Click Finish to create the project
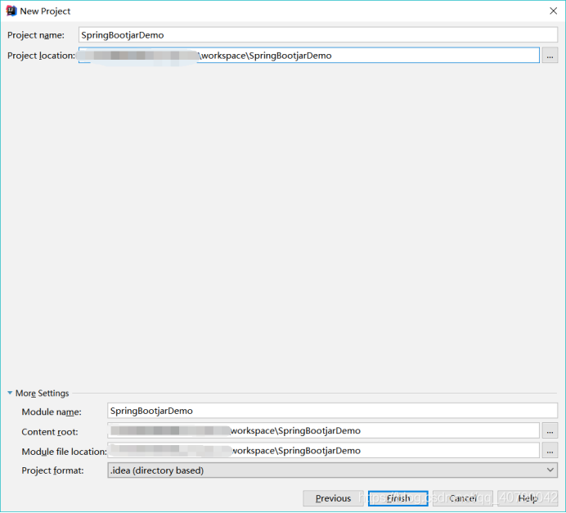 [x=398, y=498]
